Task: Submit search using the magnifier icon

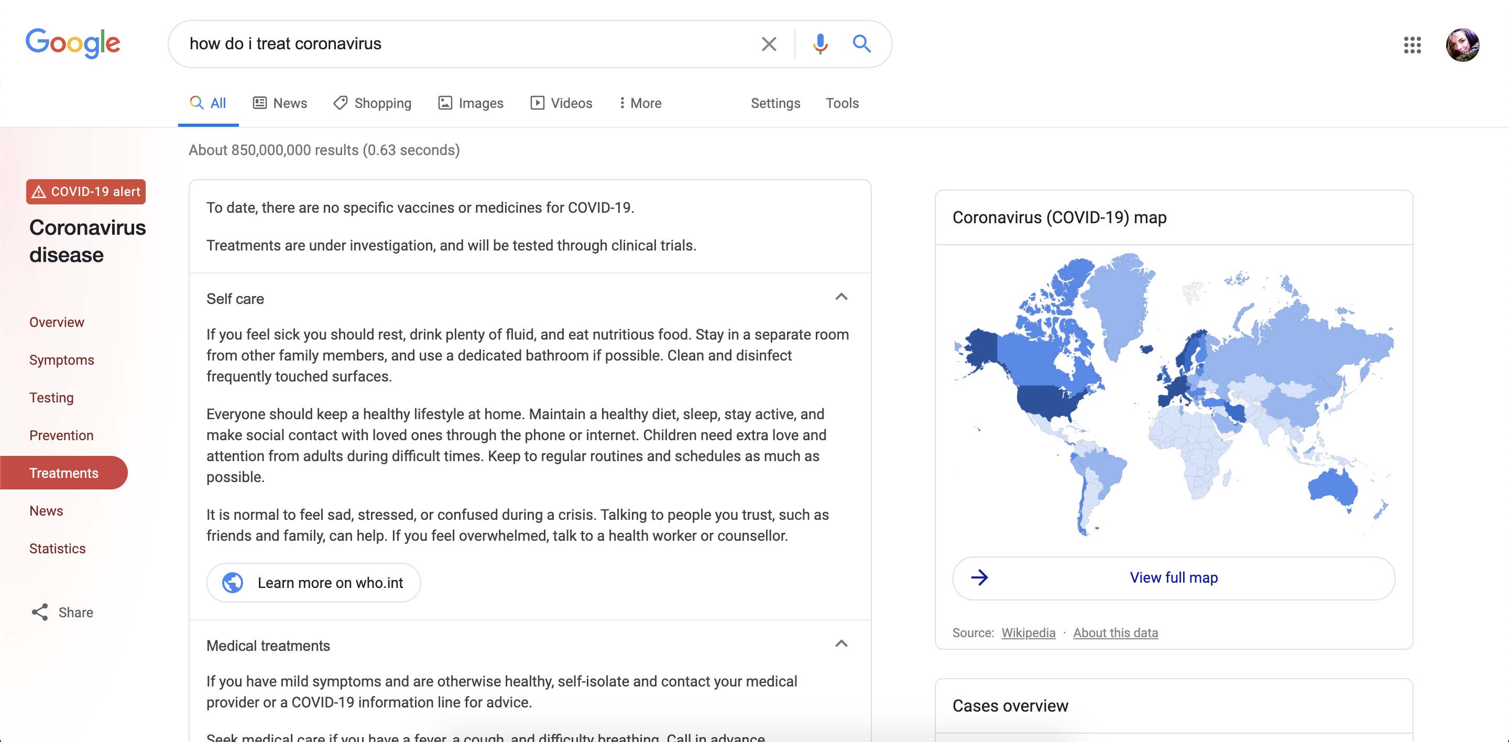Action: click(x=861, y=44)
